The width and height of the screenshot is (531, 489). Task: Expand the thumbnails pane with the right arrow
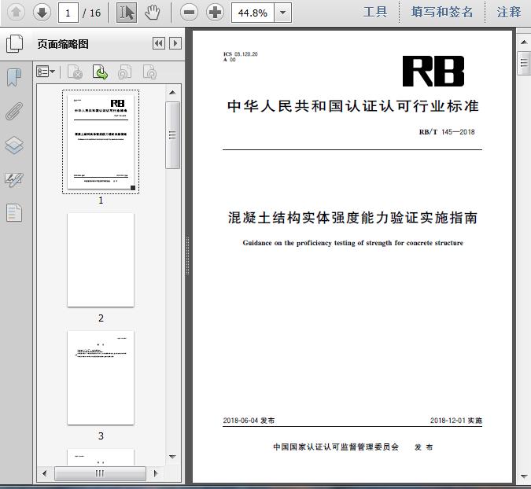point(175,43)
